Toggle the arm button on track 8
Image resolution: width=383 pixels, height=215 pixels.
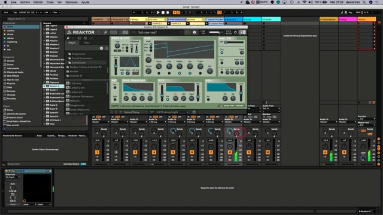click(x=230, y=160)
